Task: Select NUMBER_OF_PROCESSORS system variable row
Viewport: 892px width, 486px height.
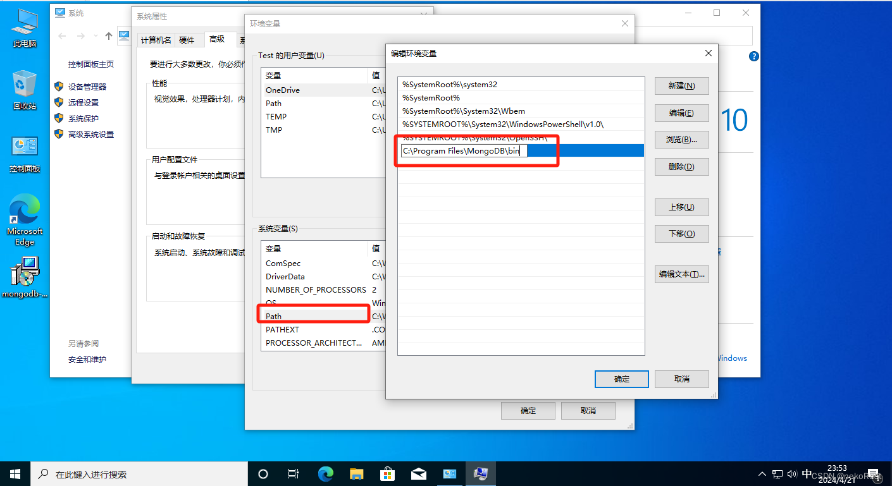Action: coord(324,289)
